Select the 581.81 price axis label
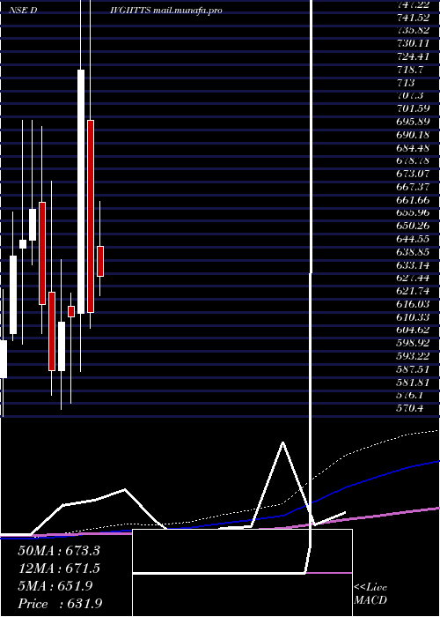Screen dimensions: 440x617 pos(413,382)
